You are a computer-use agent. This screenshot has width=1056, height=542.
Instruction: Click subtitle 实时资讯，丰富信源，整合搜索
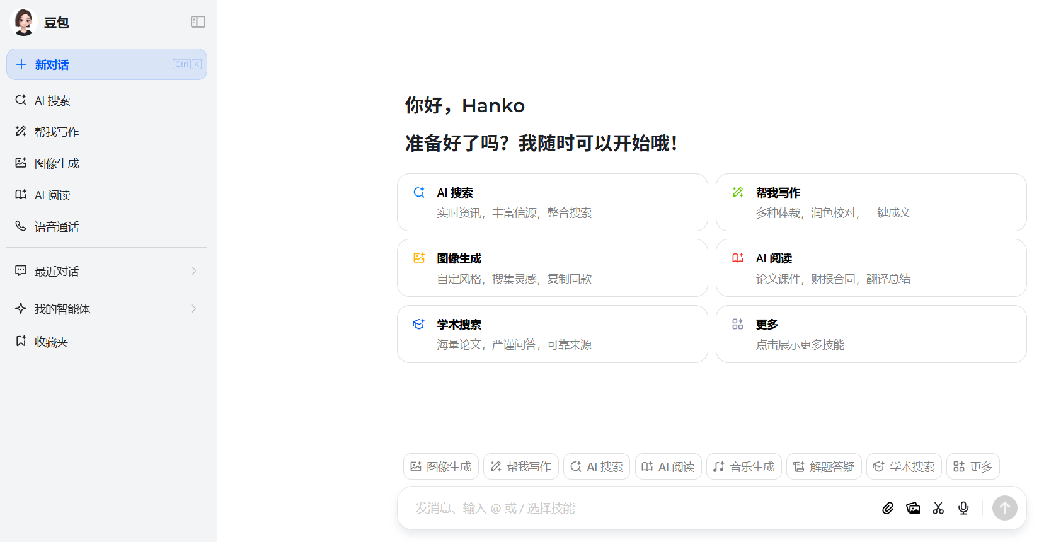pyautogui.click(x=514, y=213)
